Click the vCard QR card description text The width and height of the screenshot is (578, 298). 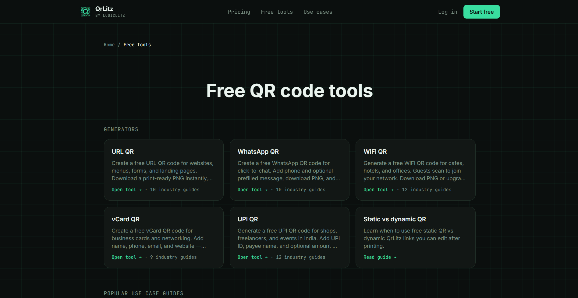point(159,238)
